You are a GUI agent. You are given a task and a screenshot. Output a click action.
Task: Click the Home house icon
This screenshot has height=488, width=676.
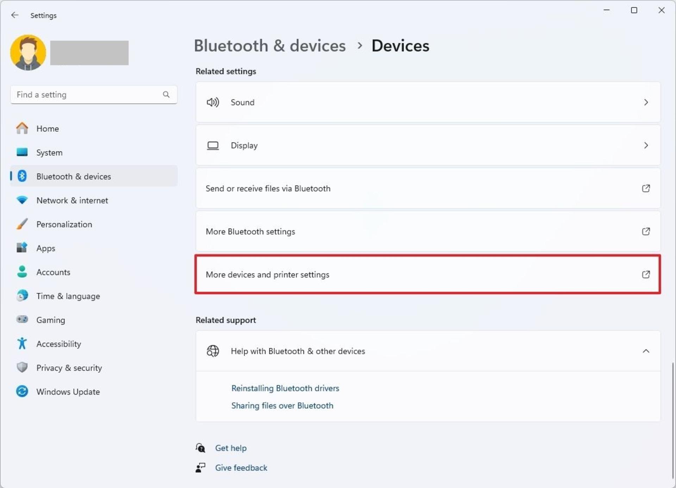coord(22,128)
